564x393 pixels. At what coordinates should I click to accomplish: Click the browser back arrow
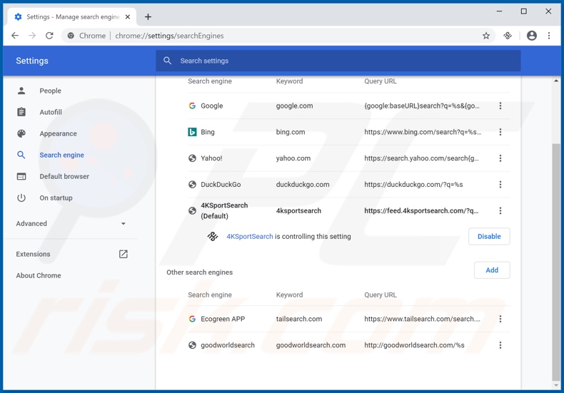point(15,36)
